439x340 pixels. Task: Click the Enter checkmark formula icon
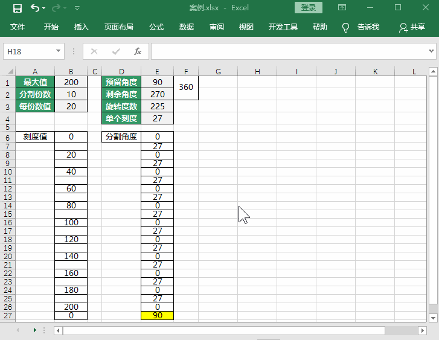coord(116,51)
